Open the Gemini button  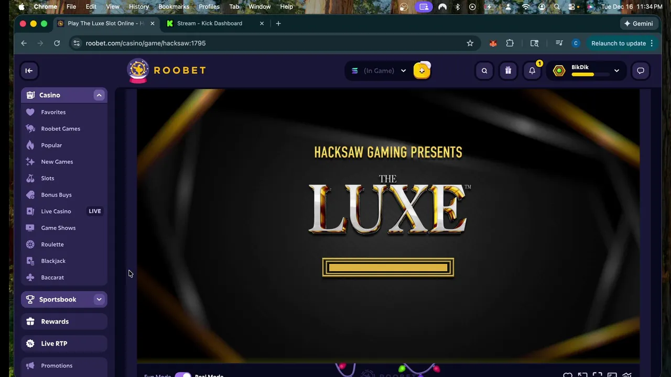tap(638, 24)
